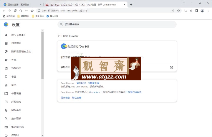Open the user profile avatar
212x137 pixels.
click(x=202, y=11)
